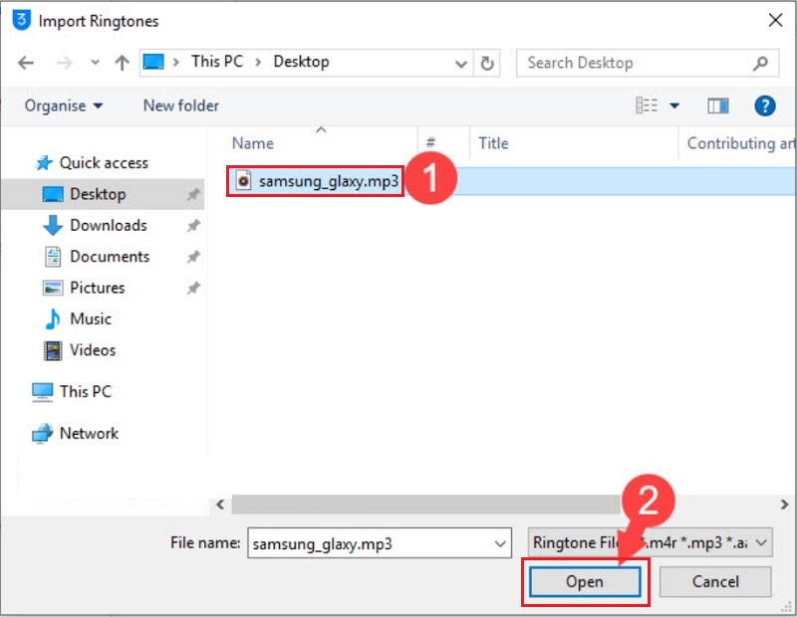This screenshot has width=797, height=617.
Task: Sort by the Title column header
Action: (x=493, y=143)
